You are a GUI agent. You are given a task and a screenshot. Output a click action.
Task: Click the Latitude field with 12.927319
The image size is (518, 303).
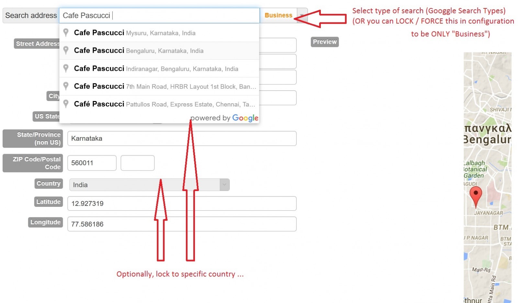click(182, 204)
